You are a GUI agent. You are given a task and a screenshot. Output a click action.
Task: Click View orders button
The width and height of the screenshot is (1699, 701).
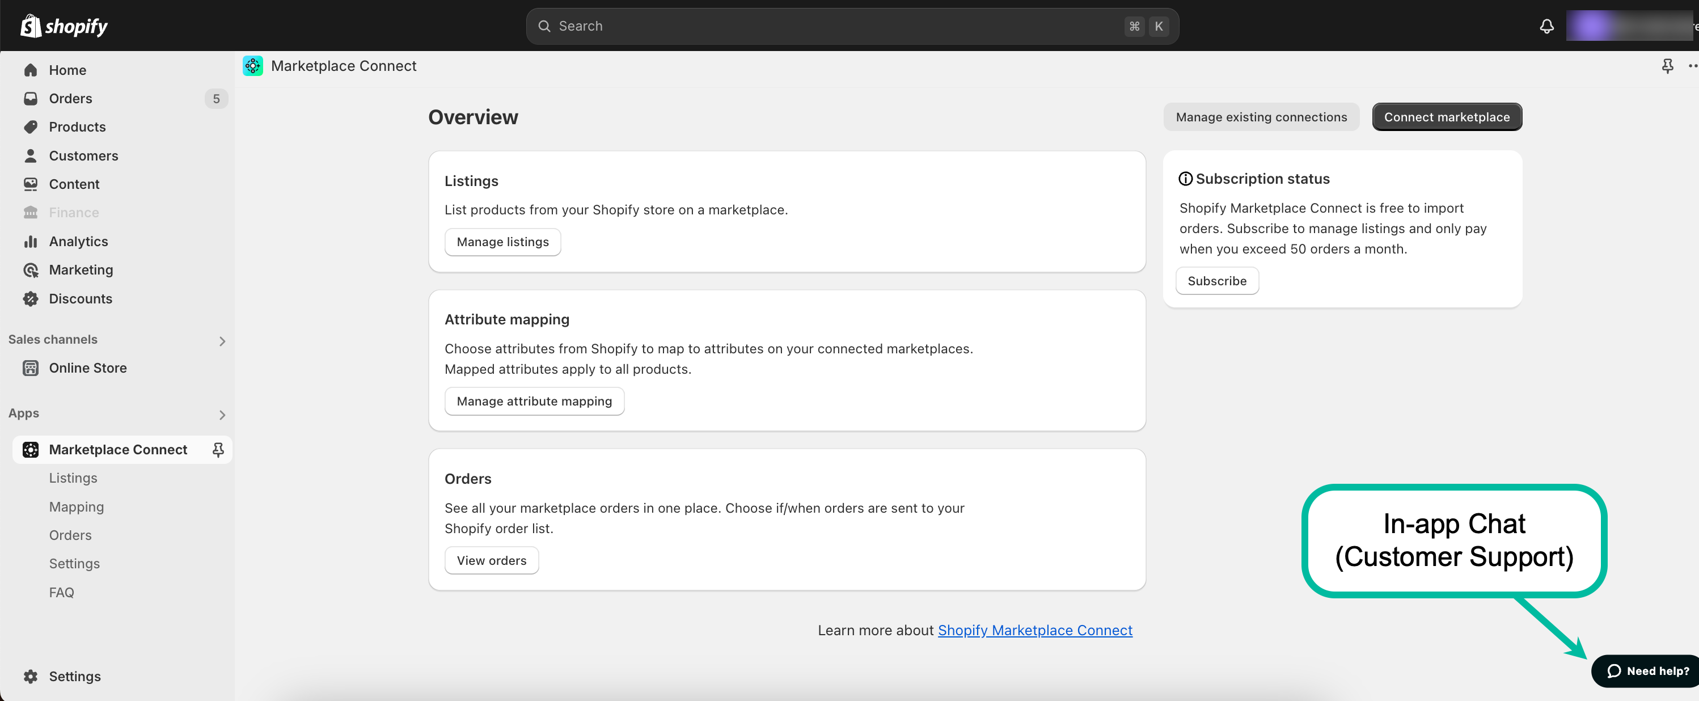[491, 560]
